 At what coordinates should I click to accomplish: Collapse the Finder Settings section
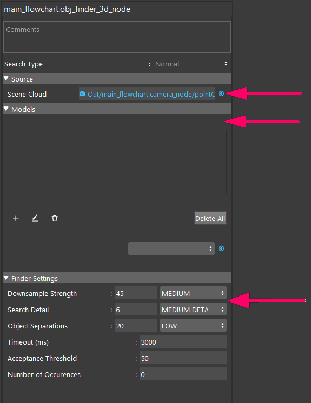(6, 278)
